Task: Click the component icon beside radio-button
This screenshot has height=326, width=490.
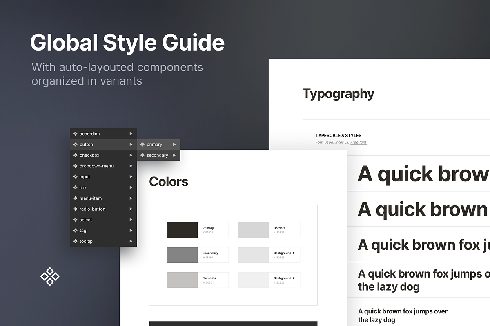Action: coord(76,209)
